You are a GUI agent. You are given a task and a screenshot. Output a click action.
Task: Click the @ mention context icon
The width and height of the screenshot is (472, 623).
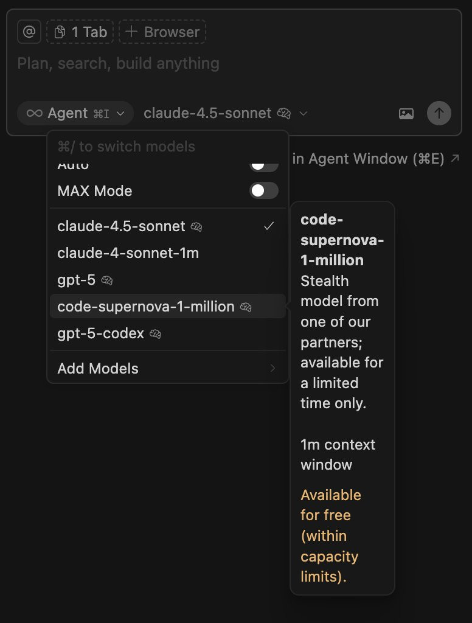pyautogui.click(x=29, y=32)
